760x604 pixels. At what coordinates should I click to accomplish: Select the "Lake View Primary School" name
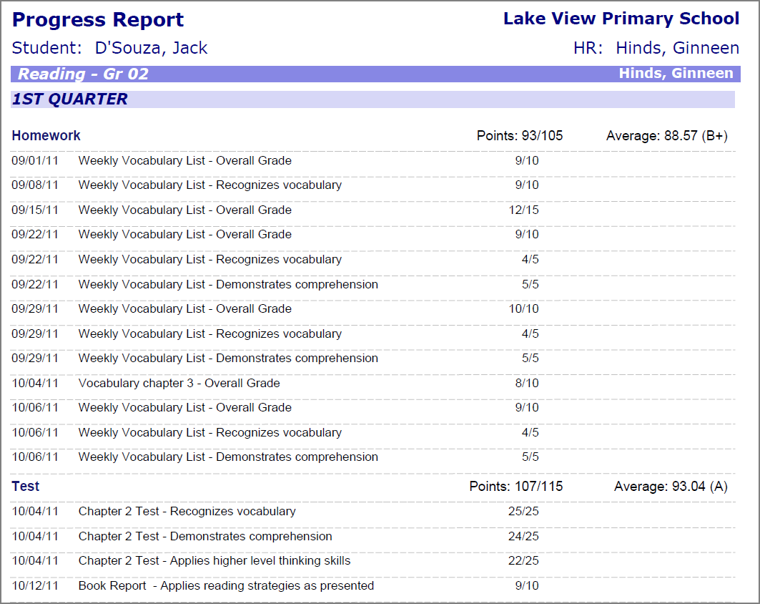[x=621, y=19]
